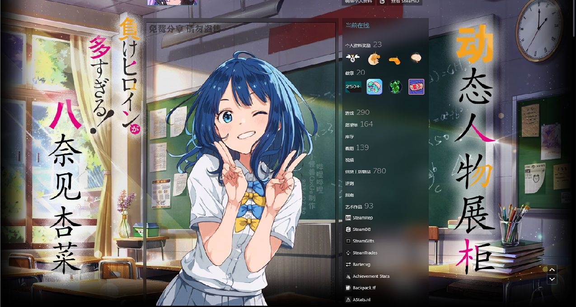Viewport: 576px width, 307px height.
Task: Open the SteamGifts square icon link
Action: 348,241
